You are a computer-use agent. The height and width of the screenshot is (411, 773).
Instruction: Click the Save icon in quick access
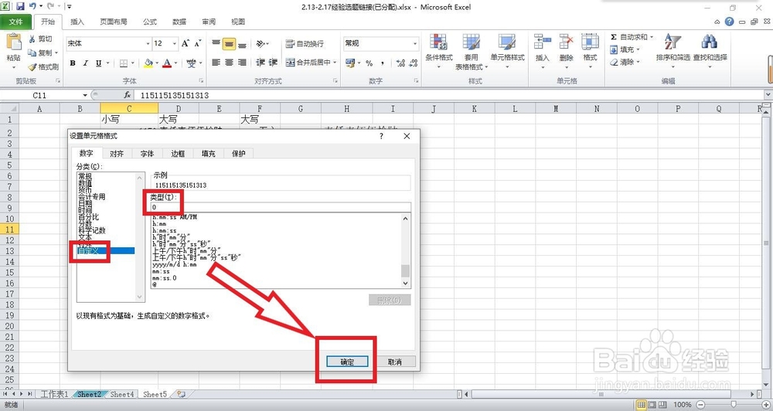(x=20, y=7)
